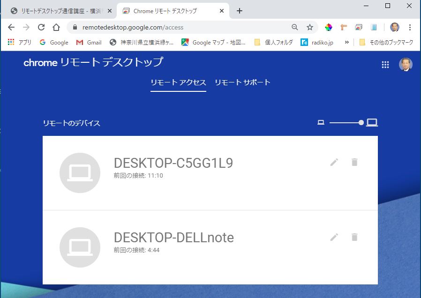The width and height of the screenshot is (421, 298).
Task: Click the chrome リモート デスクトップ title
Action: (93, 63)
